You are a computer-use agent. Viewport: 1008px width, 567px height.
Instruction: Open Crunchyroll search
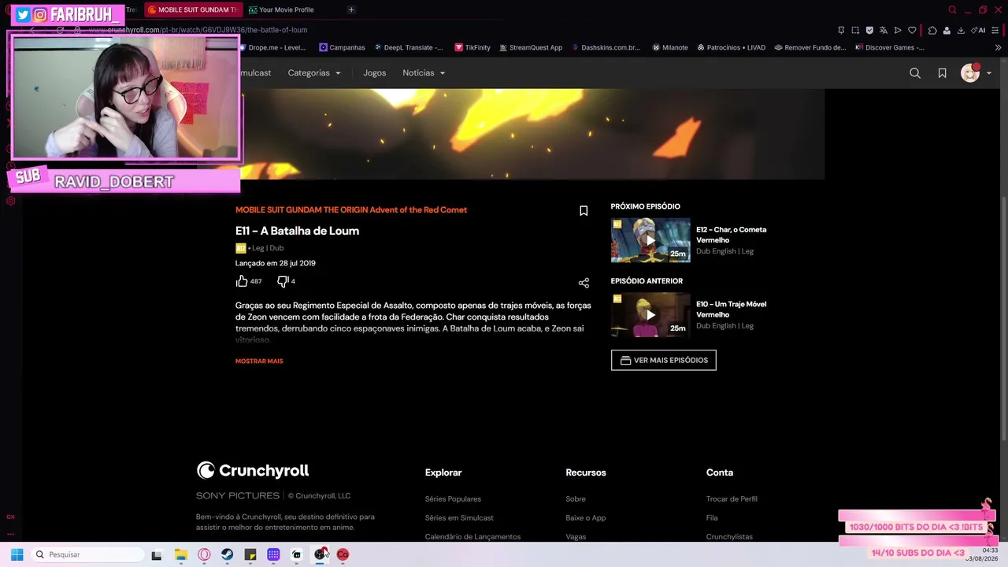(x=915, y=73)
